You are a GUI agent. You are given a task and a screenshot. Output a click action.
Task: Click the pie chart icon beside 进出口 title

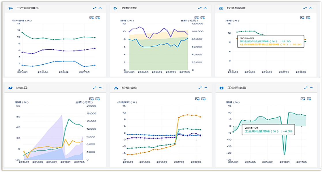pyautogui.click(x=11, y=87)
